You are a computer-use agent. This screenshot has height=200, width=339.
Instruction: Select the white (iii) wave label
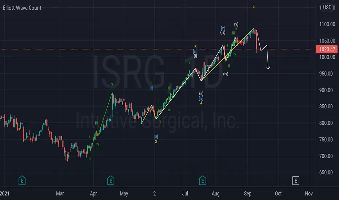(223, 32)
